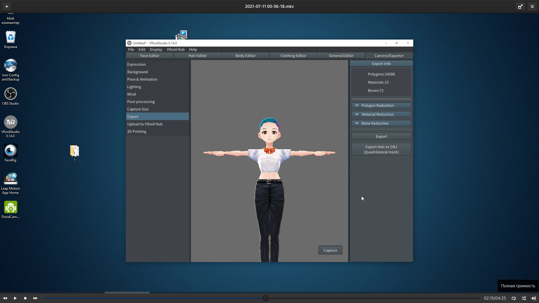The width and height of the screenshot is (539, 303).
Task: Click the 02:15/04:25 time display
Action: pyautogui.click(x=495, y=298)
